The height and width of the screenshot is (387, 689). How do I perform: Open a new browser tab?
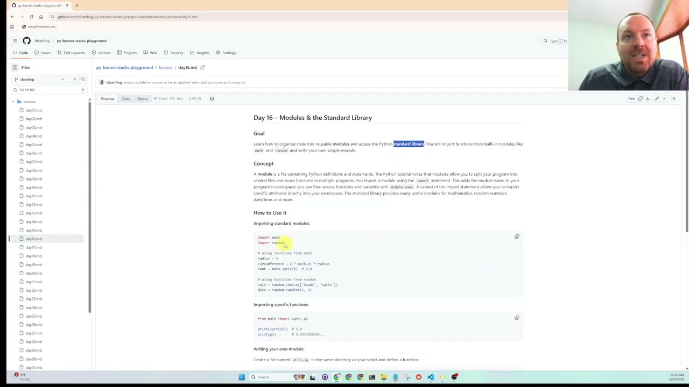click(76, 5)
